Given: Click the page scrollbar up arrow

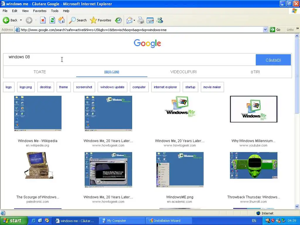Looking at the screenshot, I should click(x=297, y=36).
